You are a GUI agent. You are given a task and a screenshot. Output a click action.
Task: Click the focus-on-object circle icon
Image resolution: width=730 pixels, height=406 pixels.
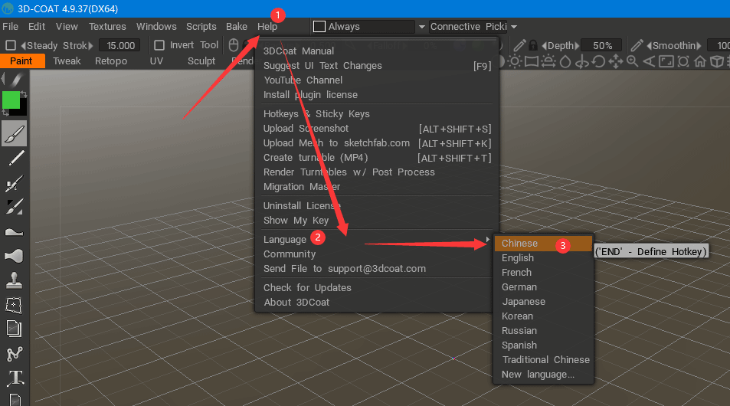tap(683, 61)
